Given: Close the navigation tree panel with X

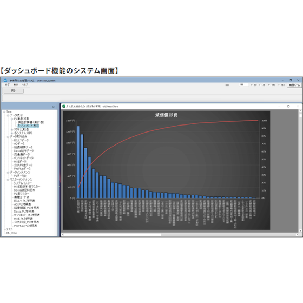Looking at the screenshot, I should (x=54, y=107).
